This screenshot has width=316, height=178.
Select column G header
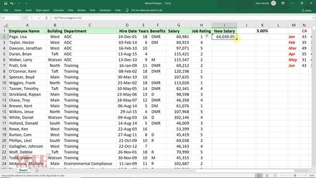click(179, 25)
